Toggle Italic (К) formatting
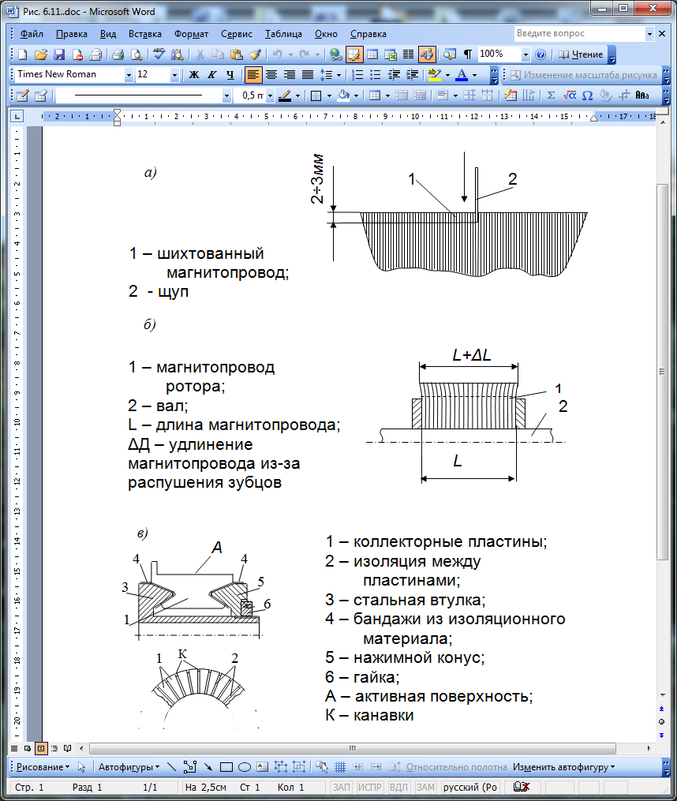The width and height of the screenshot is (677, 801). [x=212, y=75]
